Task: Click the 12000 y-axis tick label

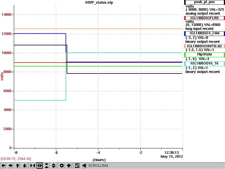Action: click(x=6, y=34)
